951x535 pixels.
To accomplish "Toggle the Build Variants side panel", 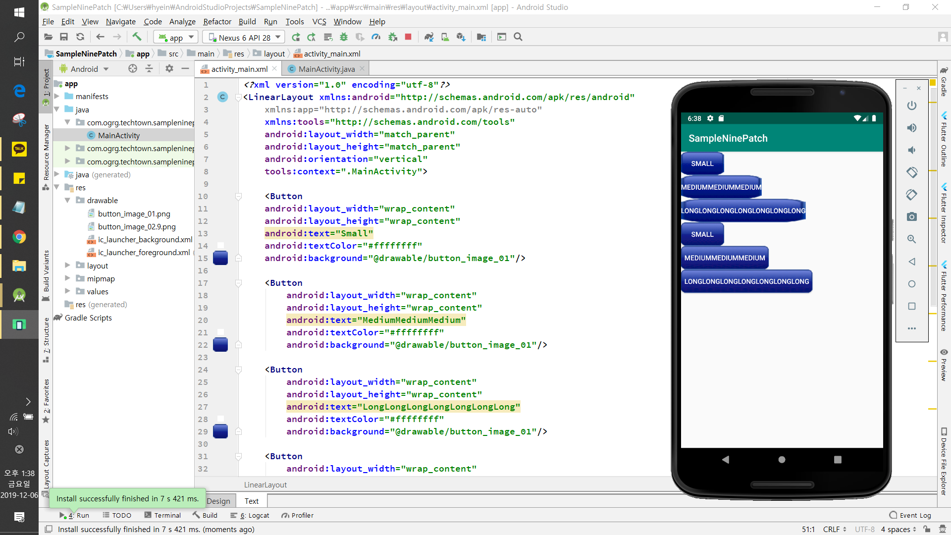I will click(x=46, y=271).
